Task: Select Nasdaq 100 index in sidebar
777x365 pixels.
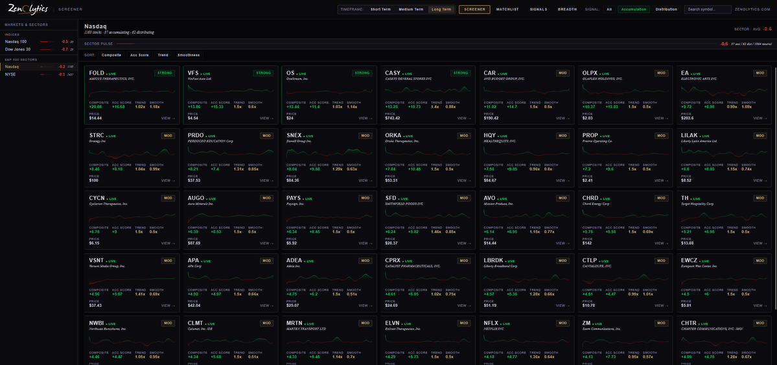Action: 39,41
